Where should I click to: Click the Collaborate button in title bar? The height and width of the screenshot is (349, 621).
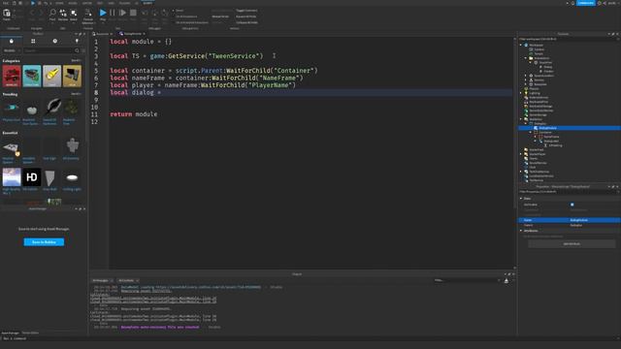pos(586,3)
